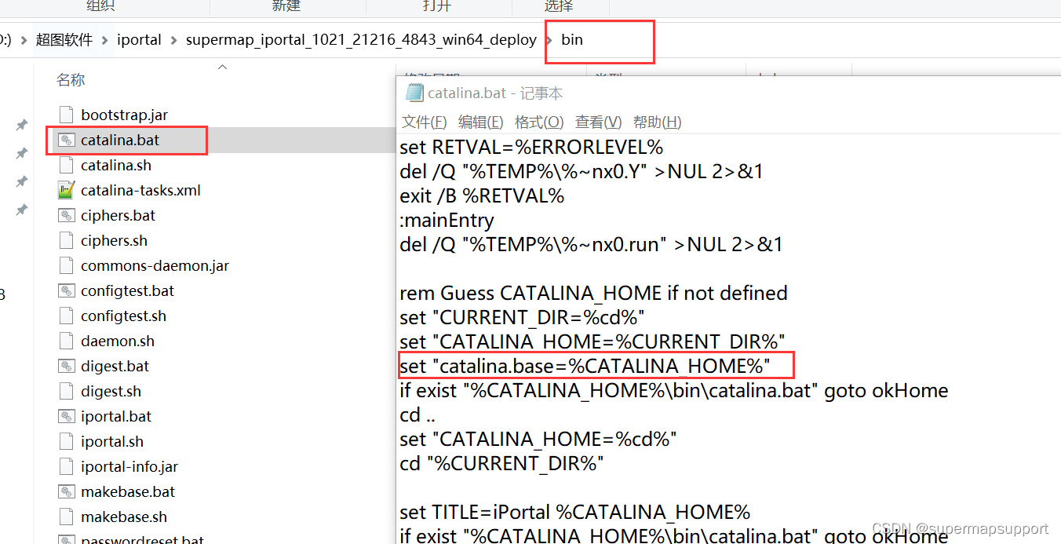This screenshot has width=1061, height=544.
Task: Select the file name iportal.sh
Action: click(112, 441)
